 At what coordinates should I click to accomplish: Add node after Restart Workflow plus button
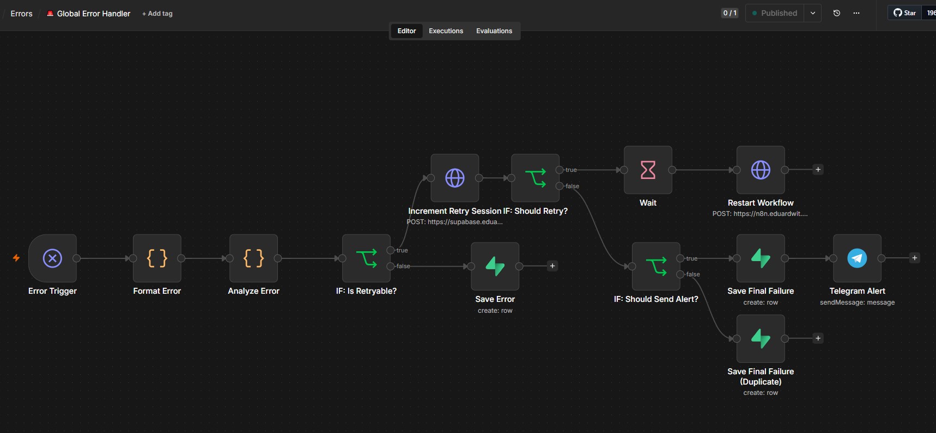point(818,170)
